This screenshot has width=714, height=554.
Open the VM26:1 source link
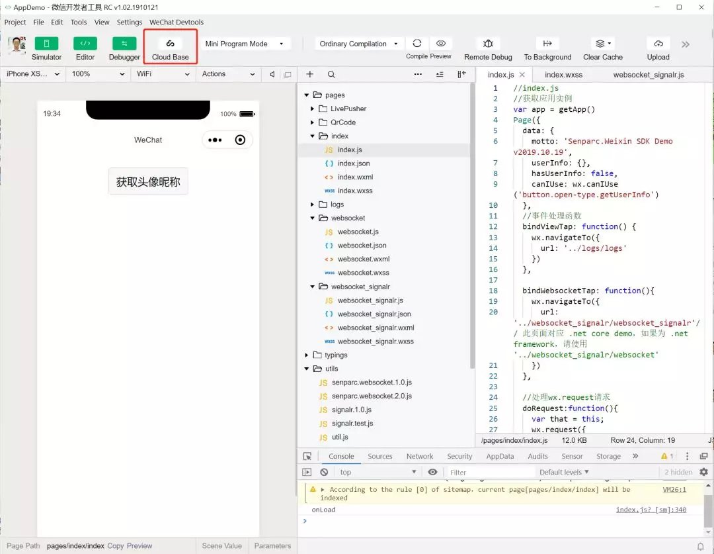674,489
